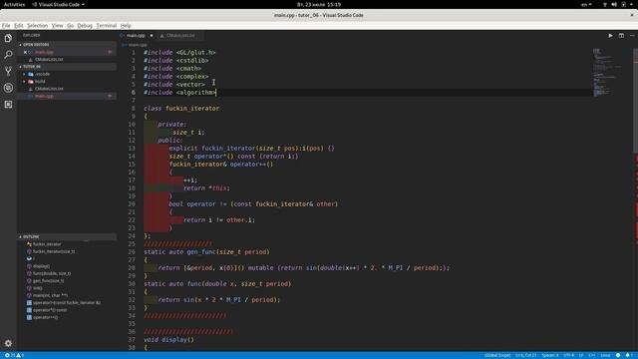The width and height of the screenshot is (638, 359).
Task: Click the volume icon in system tray
Action: tap(614, 4)
